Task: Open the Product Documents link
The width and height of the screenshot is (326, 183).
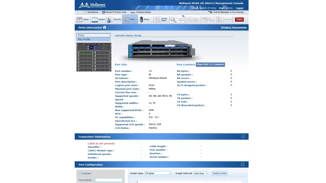Action: pos(234,27)
